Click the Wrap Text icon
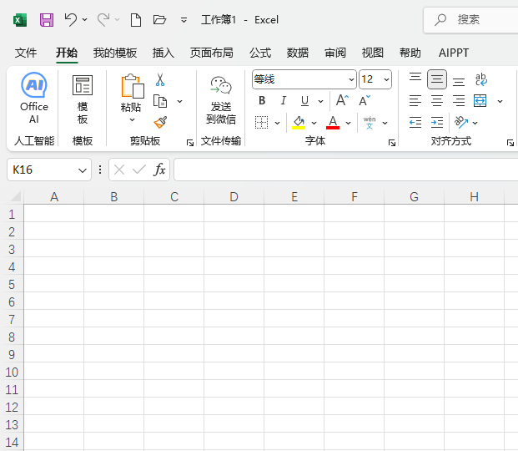 pyautogui.click(x=481, y=79)
